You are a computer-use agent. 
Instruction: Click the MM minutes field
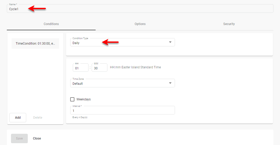[x=99, y=68]
